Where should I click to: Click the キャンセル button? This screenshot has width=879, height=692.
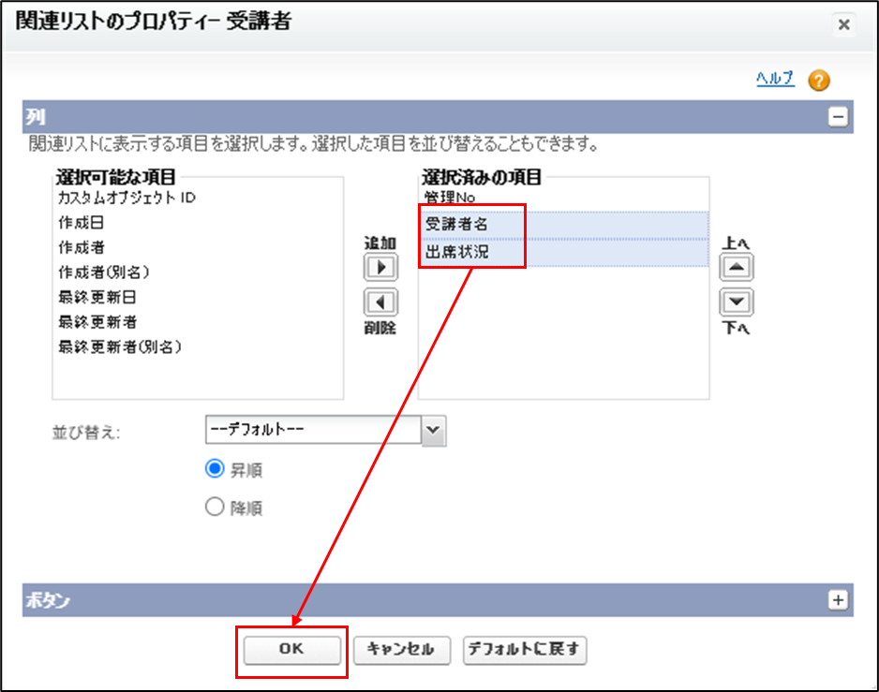click(x=402, y=650)
